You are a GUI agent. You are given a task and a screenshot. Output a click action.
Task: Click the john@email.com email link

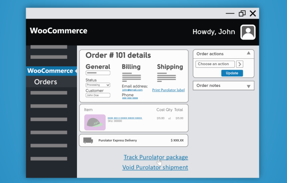(132, 90)
